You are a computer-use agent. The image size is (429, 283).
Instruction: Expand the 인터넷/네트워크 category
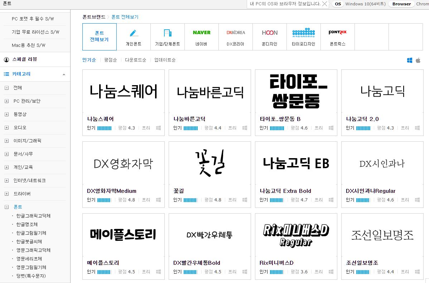point(6,181)
